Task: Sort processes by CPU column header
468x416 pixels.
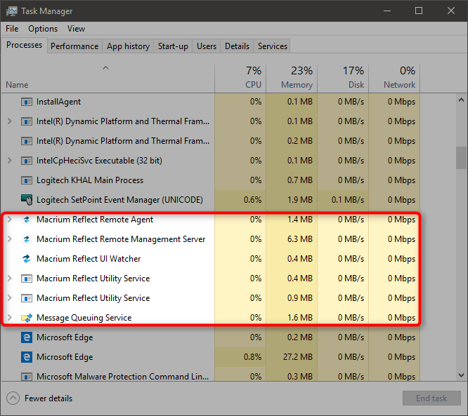Action: click(240, 78)
